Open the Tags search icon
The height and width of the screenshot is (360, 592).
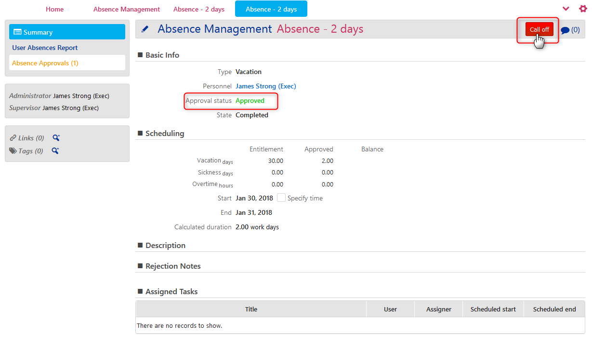[56, 150]
